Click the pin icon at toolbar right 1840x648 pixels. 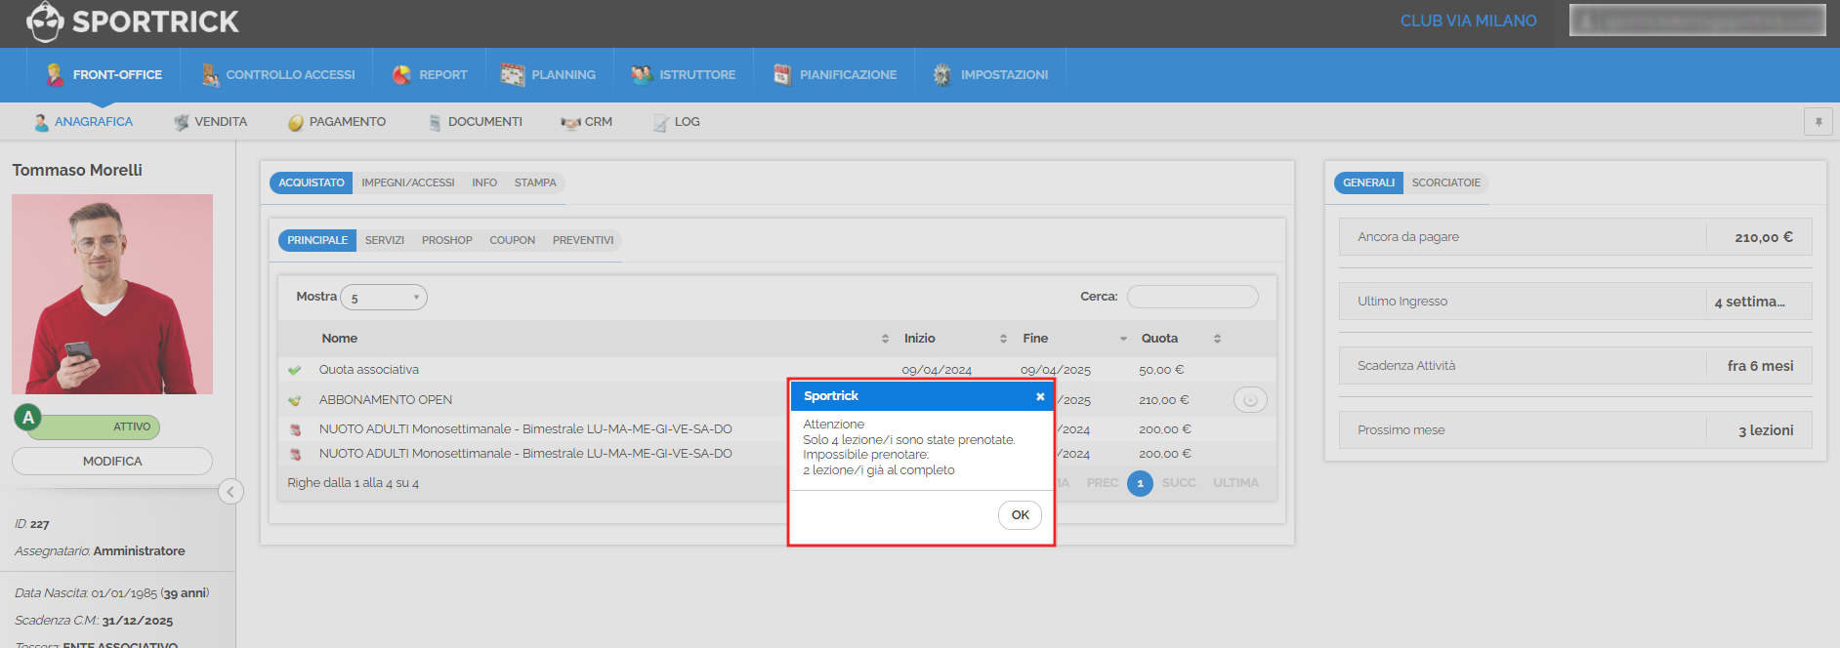pyautogui.click(x=1818, y=122)
